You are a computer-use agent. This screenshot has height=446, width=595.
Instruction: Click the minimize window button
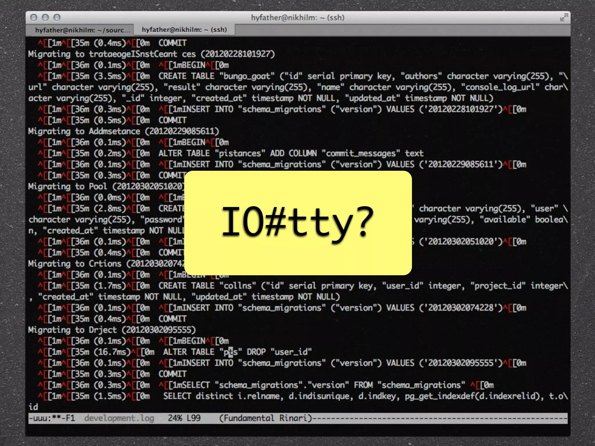coord(45,18)
